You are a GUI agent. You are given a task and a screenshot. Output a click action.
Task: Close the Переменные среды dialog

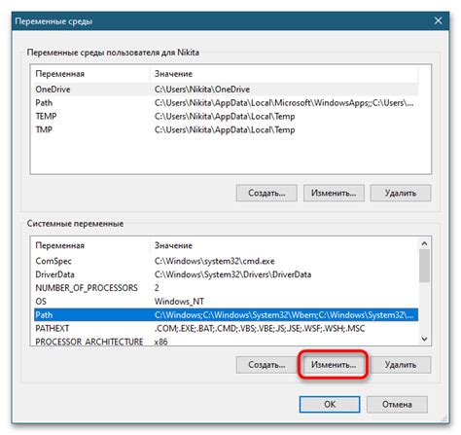coord(439,20)
